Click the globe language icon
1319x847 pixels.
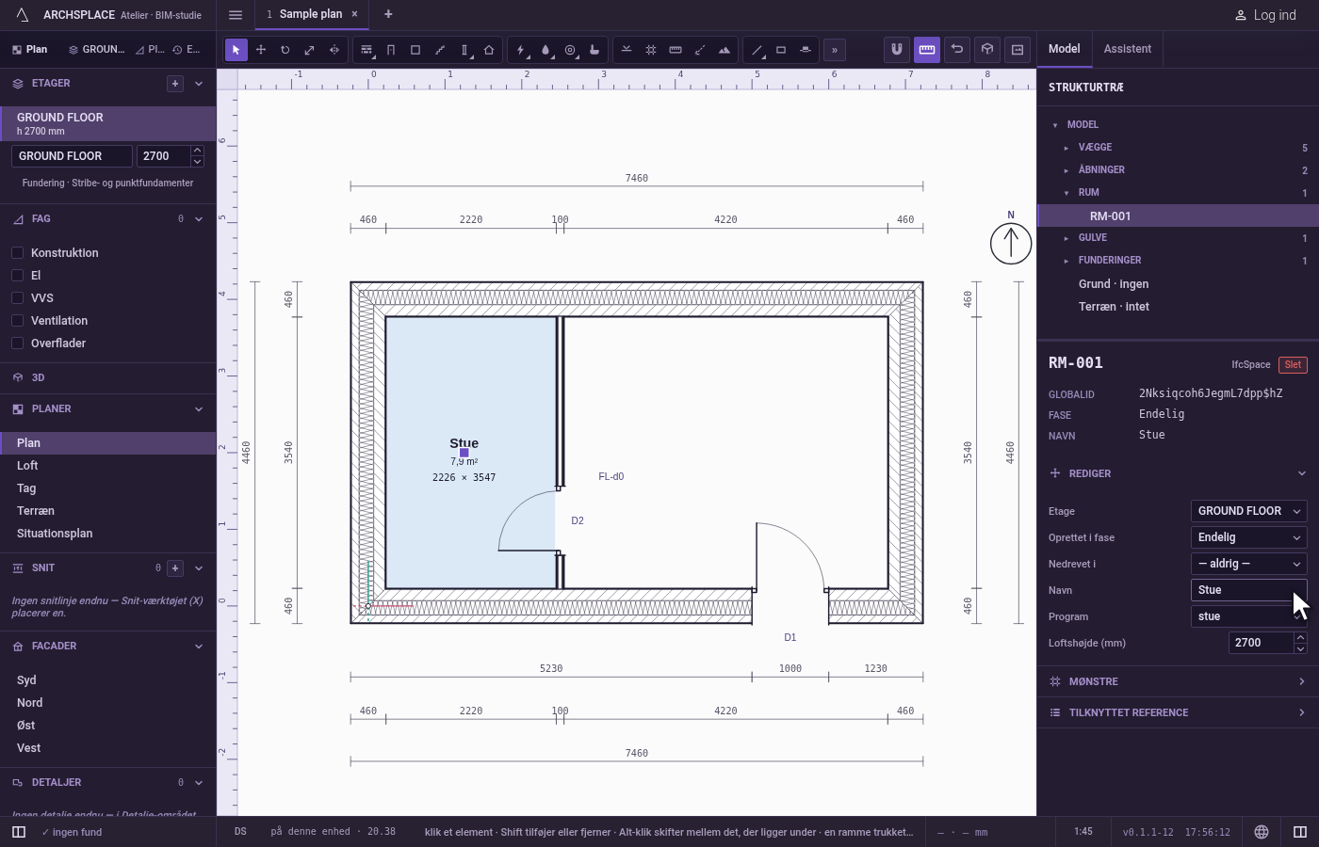click(x=1262, y=832)
